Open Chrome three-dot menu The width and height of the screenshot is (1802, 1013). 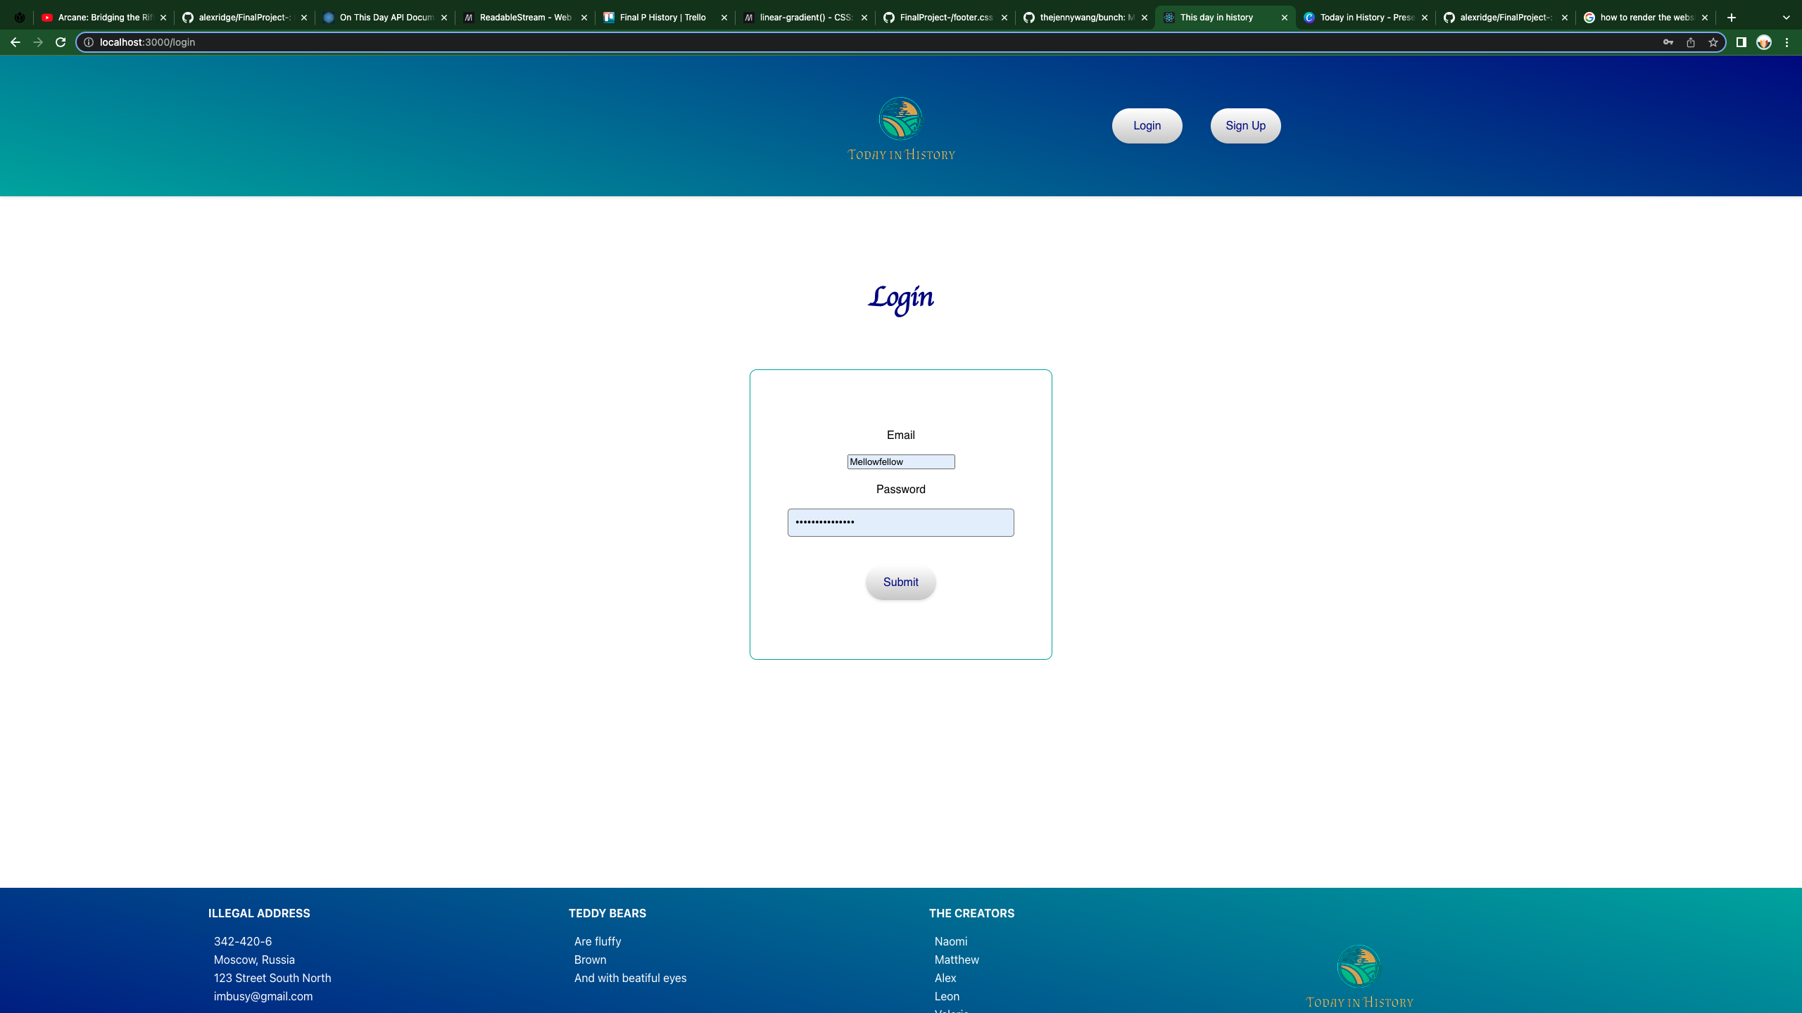coord(1787,42)
